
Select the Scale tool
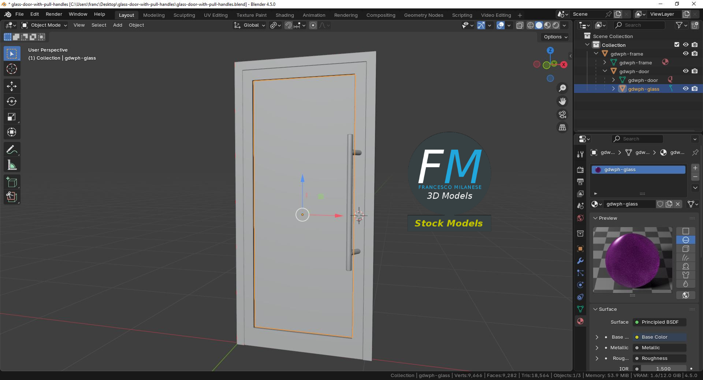click(12, 117)
